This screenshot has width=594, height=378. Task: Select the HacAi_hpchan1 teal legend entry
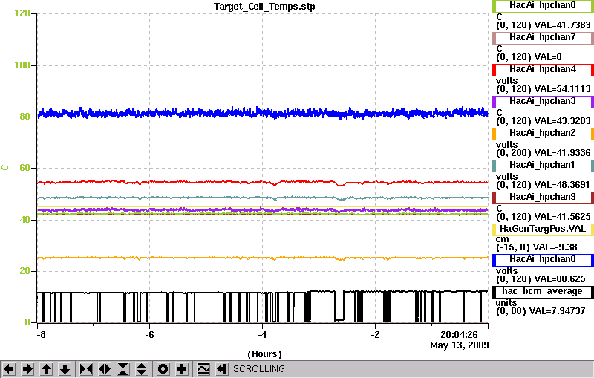pyautogui.click(x=543, y=166)
